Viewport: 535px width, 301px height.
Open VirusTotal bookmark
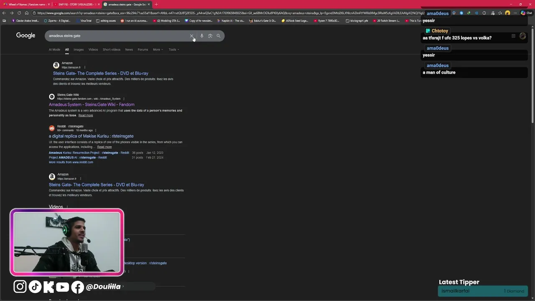[x=84, y=20]
